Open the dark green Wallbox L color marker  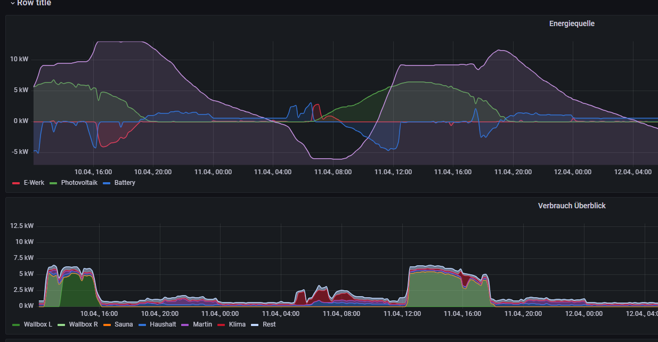pos(16,325)
